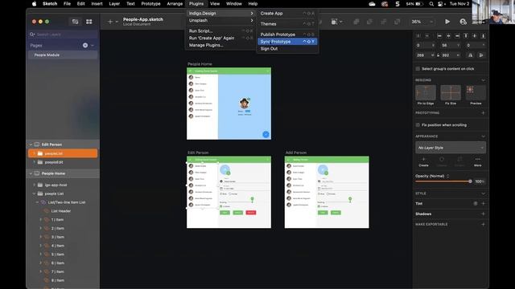The width and height of the screenshot is (515, 289).
Task: Collapse the Resizing section chevron
Action: (x=483, y=80)
